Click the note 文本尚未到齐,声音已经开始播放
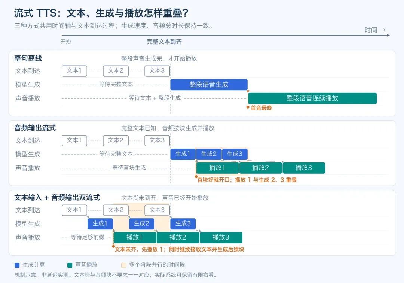The image size is (404, 283). (165, 198)
